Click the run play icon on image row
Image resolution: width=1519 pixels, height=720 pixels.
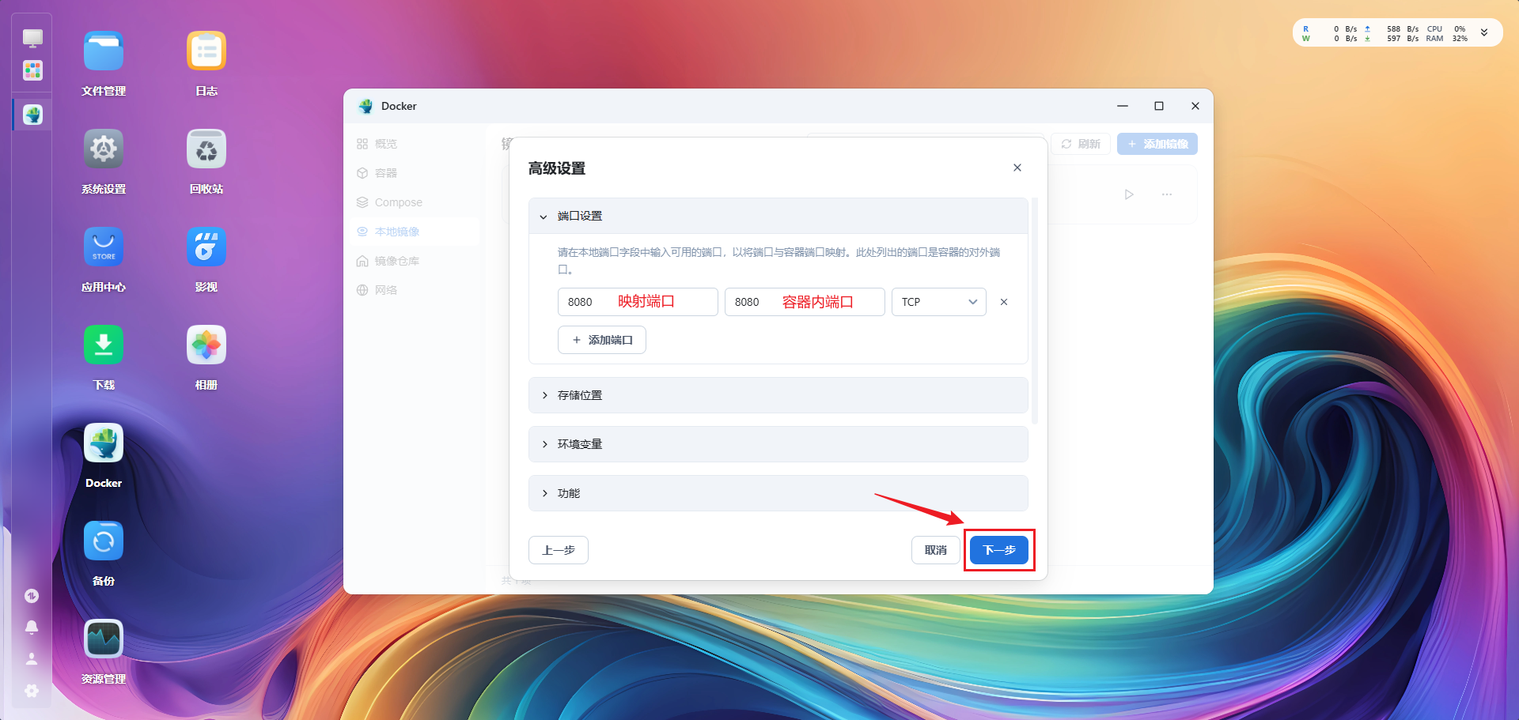pyautogui.click(x=1129, y=194)
